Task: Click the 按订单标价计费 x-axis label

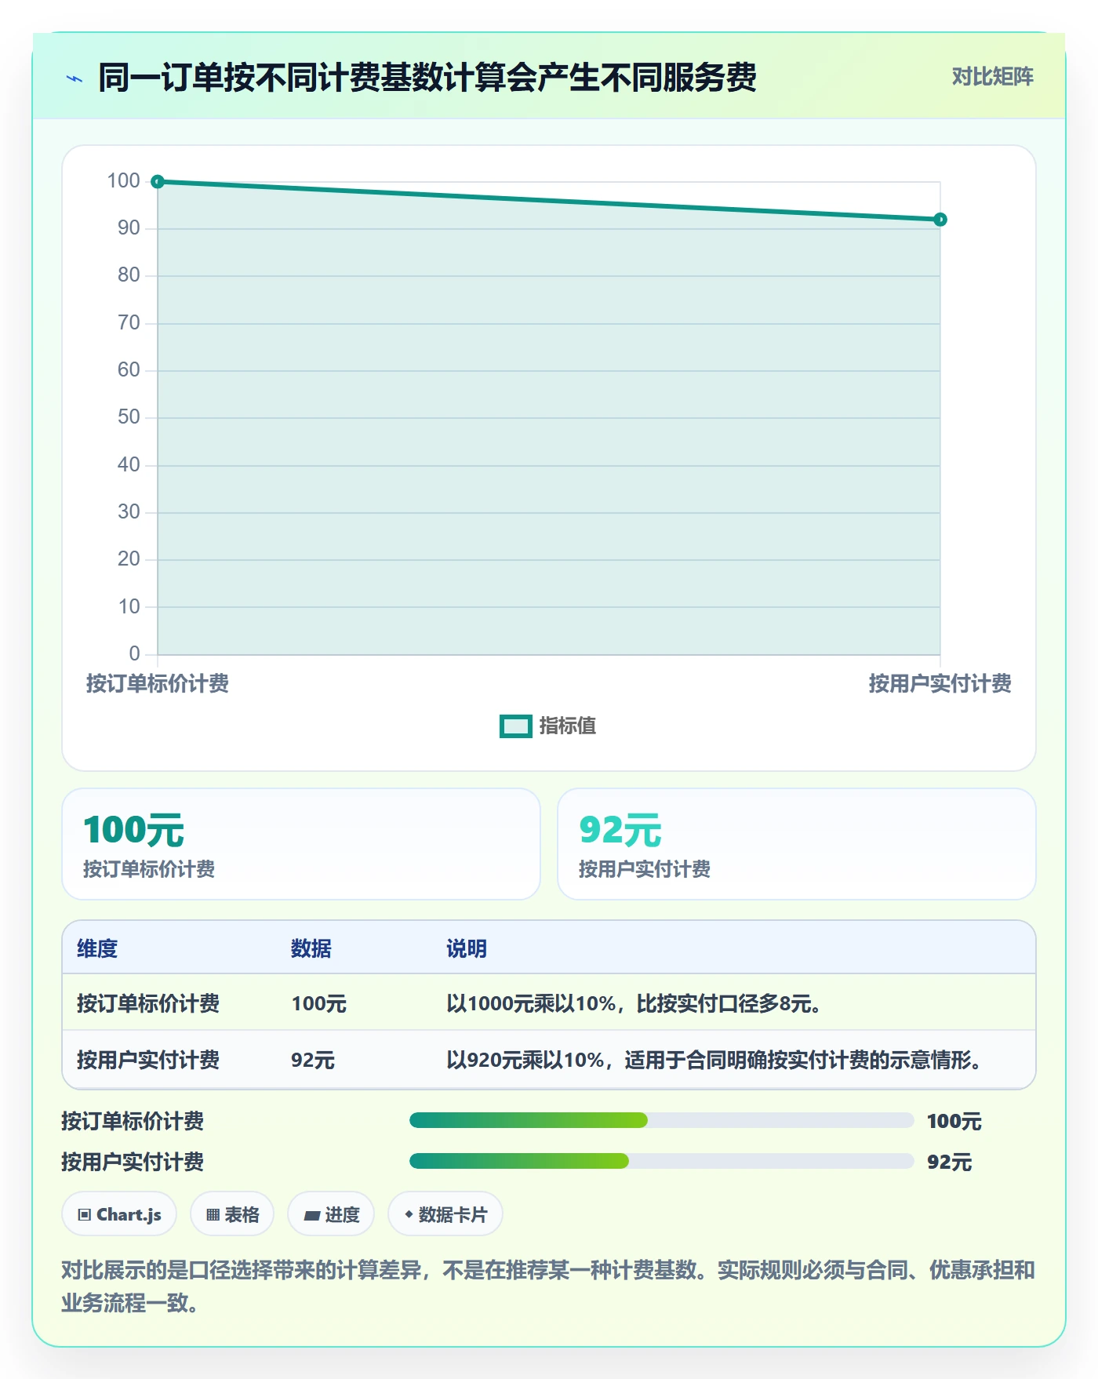Action: click(x=158, y=683)
